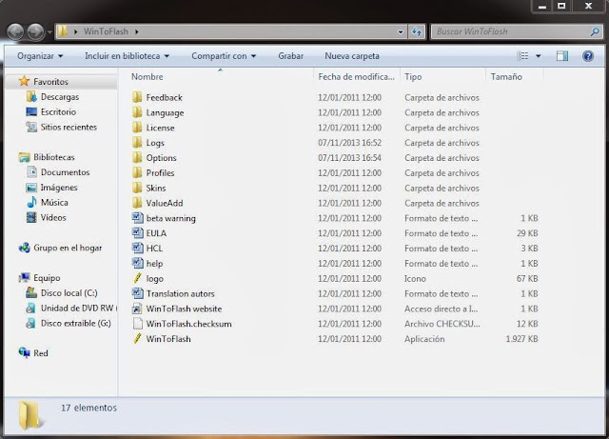
Task: Select the ValueAdd folder icon
Action: point(137,203)
